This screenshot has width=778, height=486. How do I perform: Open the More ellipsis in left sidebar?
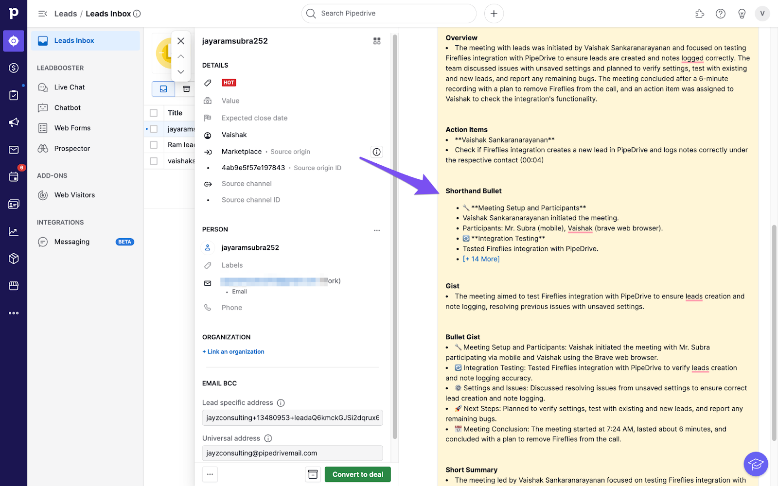(14, 313)
